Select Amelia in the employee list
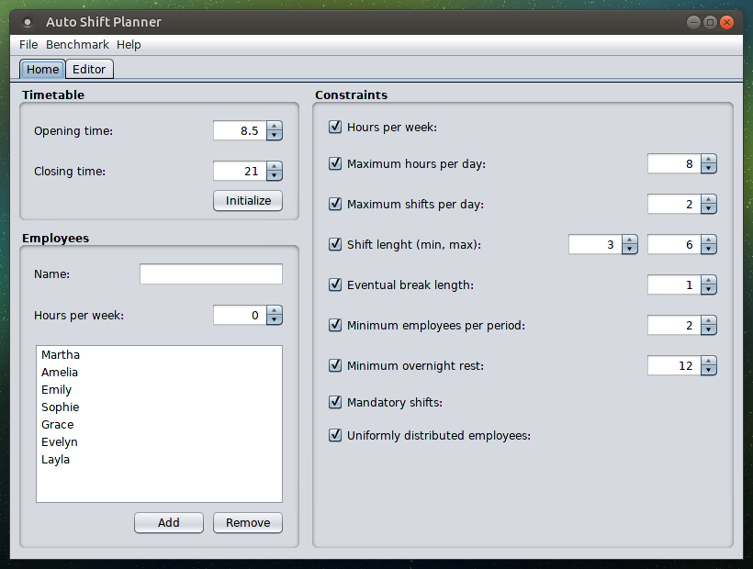 (159, 373)
